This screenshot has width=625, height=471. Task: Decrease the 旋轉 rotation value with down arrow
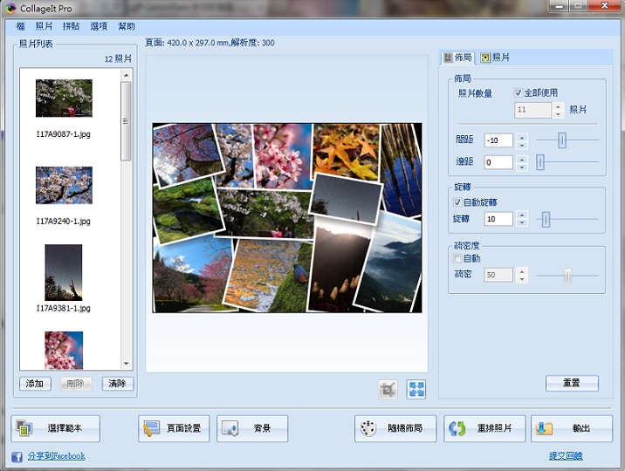point(522,223)
